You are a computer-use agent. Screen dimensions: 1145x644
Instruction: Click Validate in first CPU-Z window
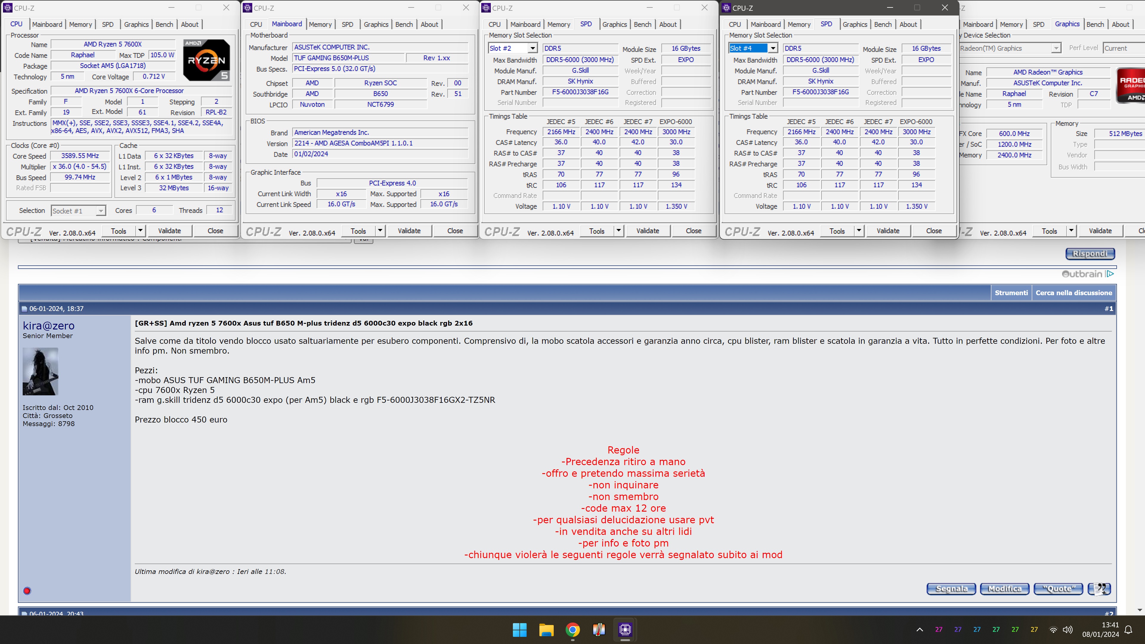point(169,231)
